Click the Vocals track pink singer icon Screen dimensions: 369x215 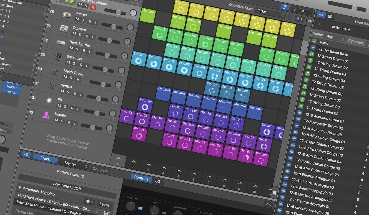pyautogui.click(x=46, y=115)
